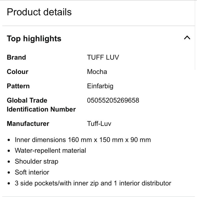The width and height of the screenshot is (197, 197).
Task: Click the divider line below Product details
Action: pyautogui.click(x=98, y=26)
